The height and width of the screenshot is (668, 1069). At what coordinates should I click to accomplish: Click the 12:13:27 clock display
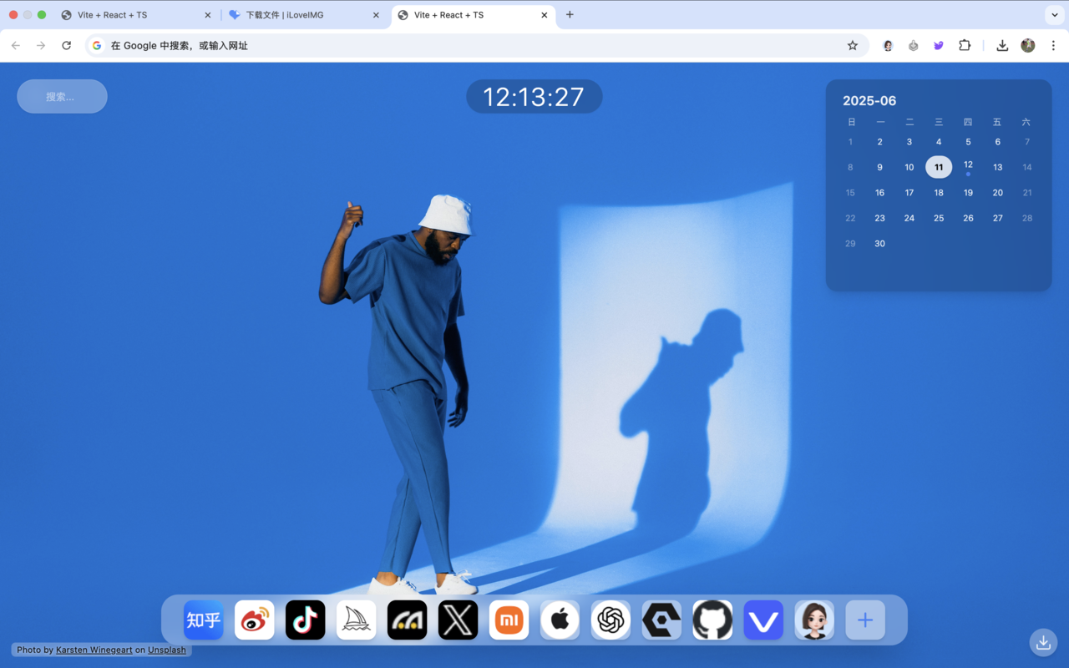534,97
